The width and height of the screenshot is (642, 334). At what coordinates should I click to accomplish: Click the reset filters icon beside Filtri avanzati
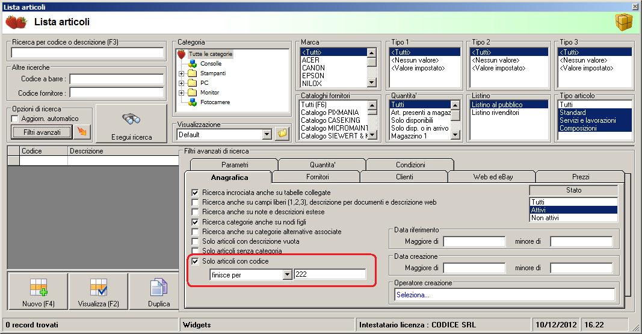[82, 132]
